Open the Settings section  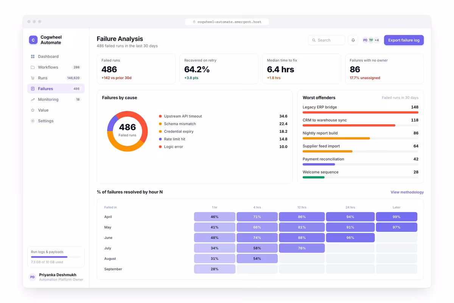[x=56, y=121]
